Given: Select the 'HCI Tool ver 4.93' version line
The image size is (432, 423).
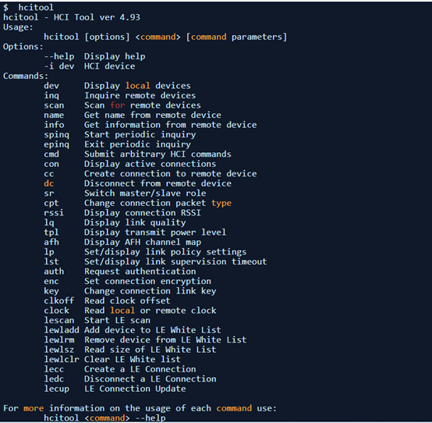Looking at the screenshot, I should point(72,17).
